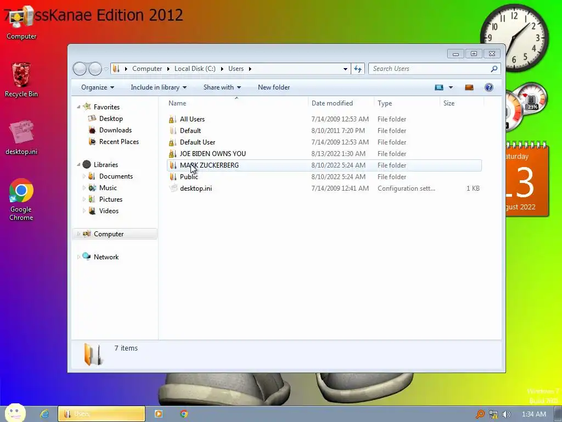
Task: Select Recent Places under Favorites
Action: point(119,141)
